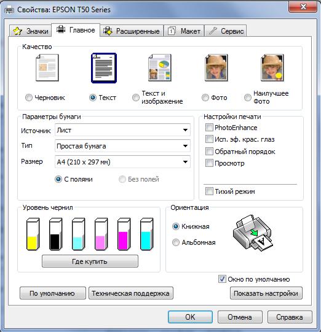The width and height of the screenshot is (321, 332).
Task: Tick the Просмотр checkbox
Action: click(x=209, y=163)
